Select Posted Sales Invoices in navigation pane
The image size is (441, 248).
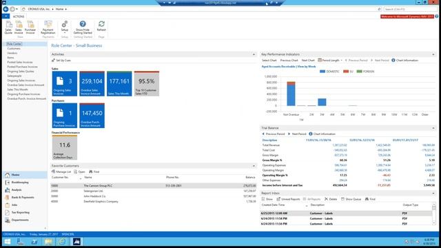click(20, 62)
